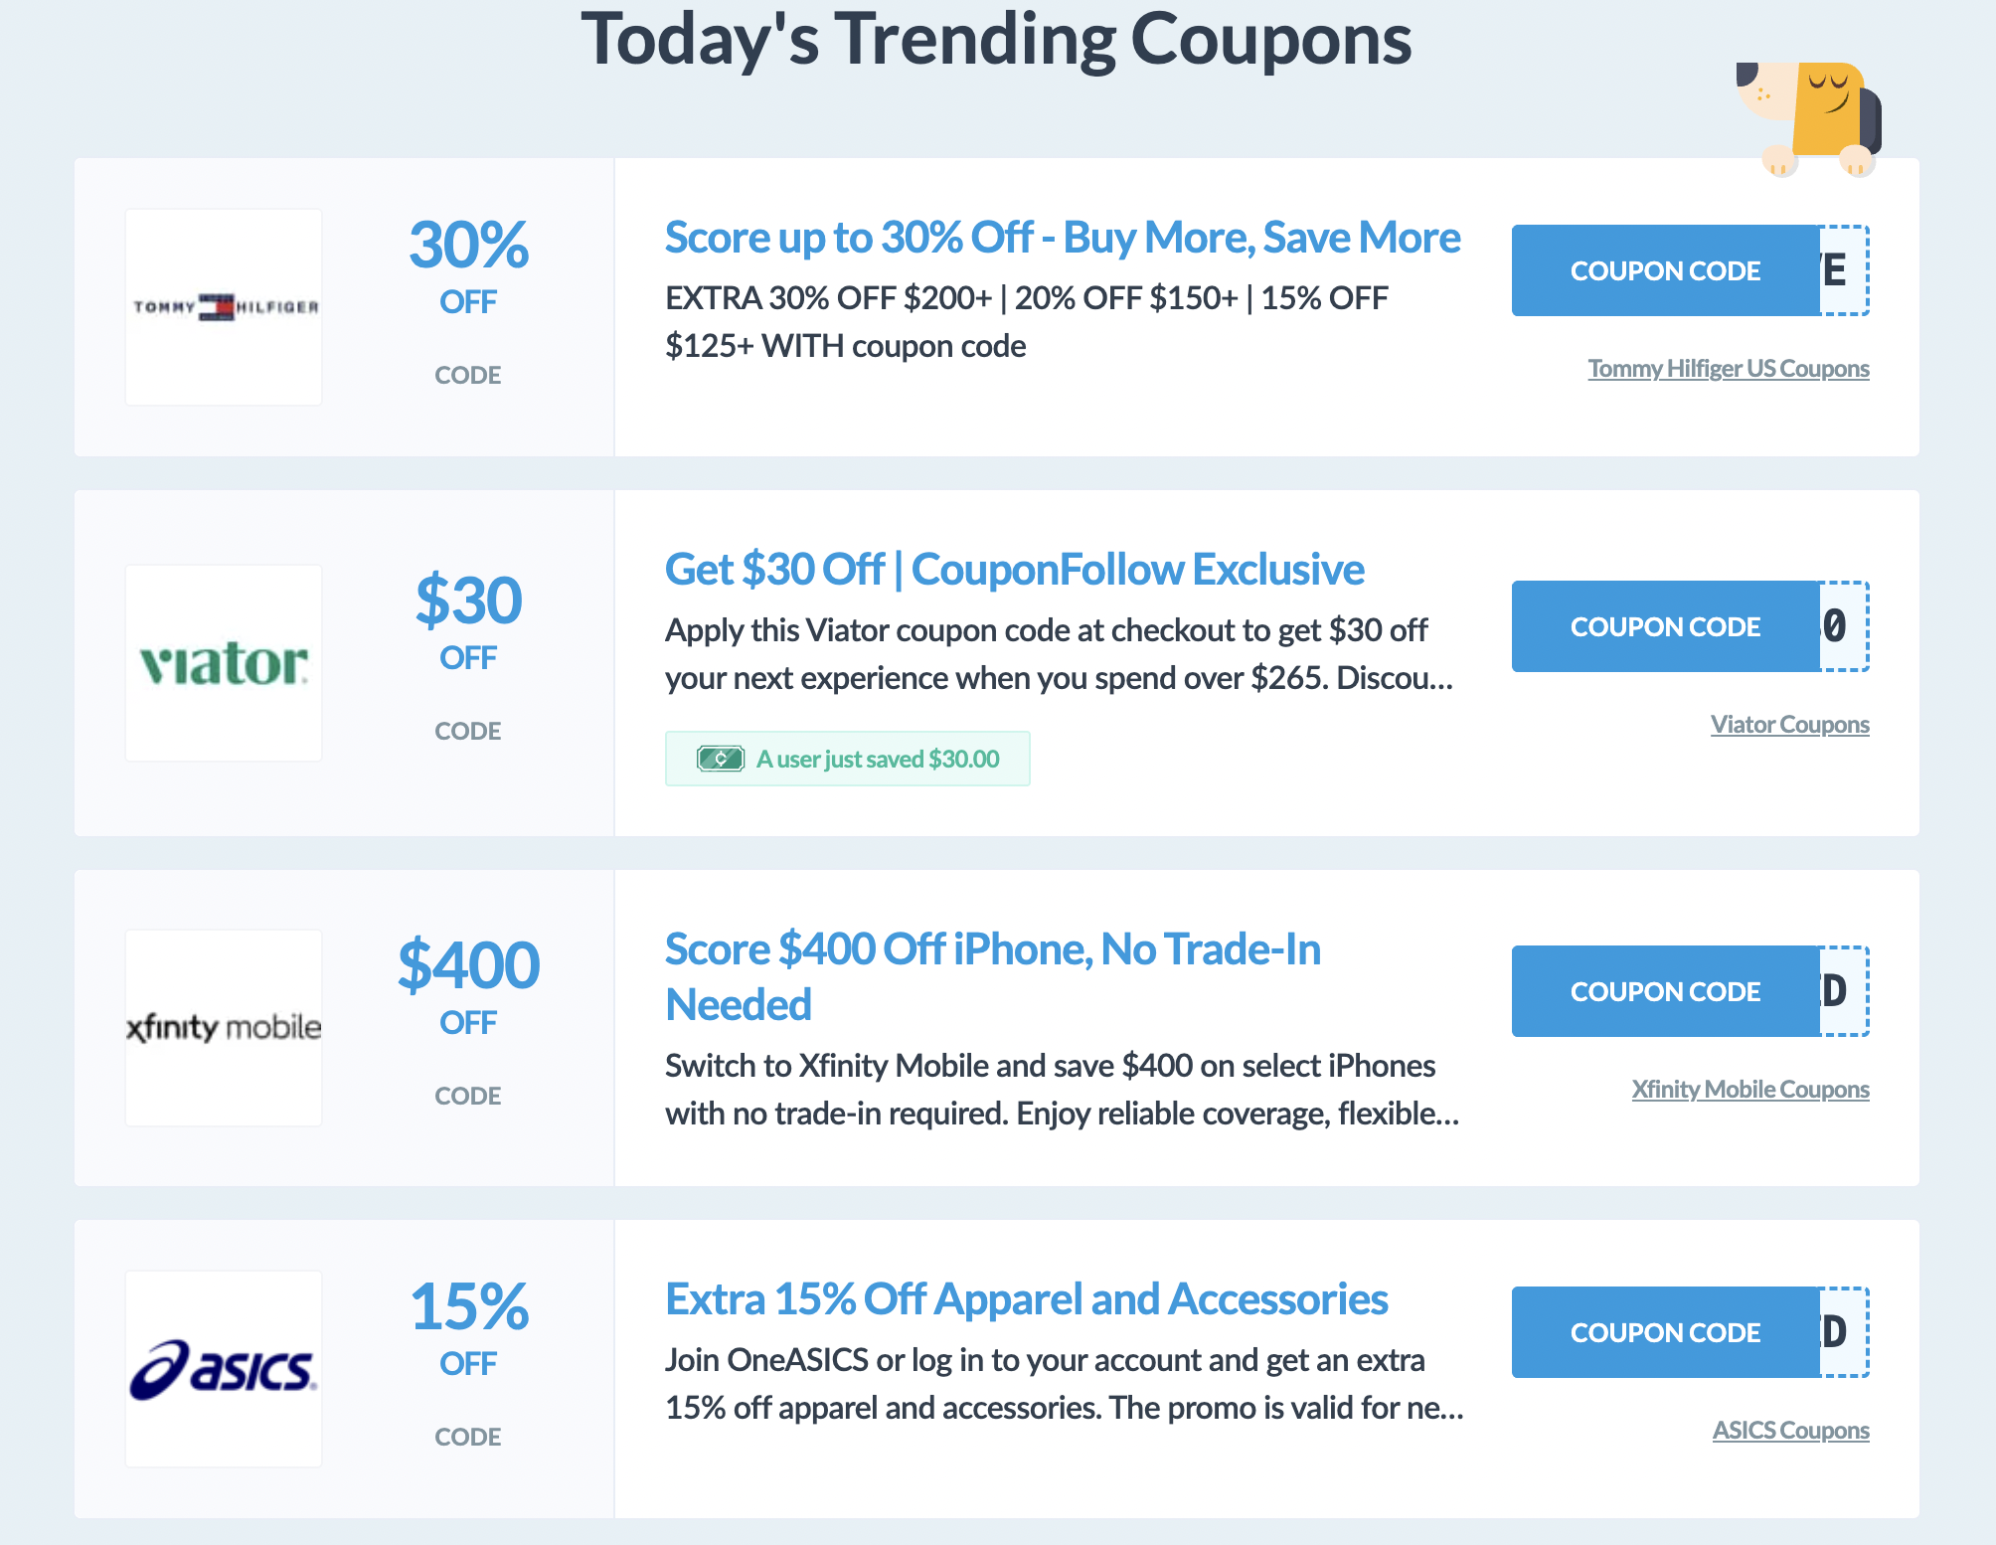Click the Viator logo

pos(224,663)
